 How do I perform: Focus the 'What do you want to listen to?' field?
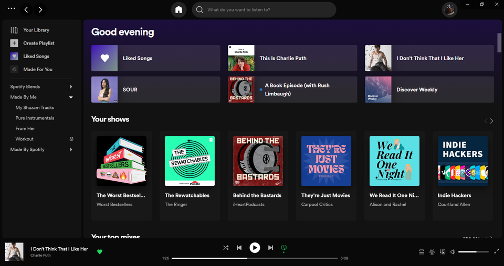(x=264, y=9)
